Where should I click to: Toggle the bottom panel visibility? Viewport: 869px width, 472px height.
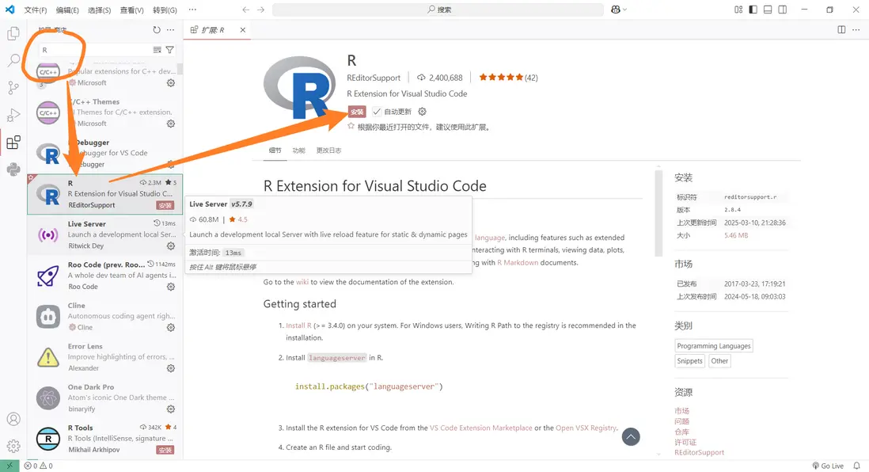pyautogui.click(x=768, y=10)
